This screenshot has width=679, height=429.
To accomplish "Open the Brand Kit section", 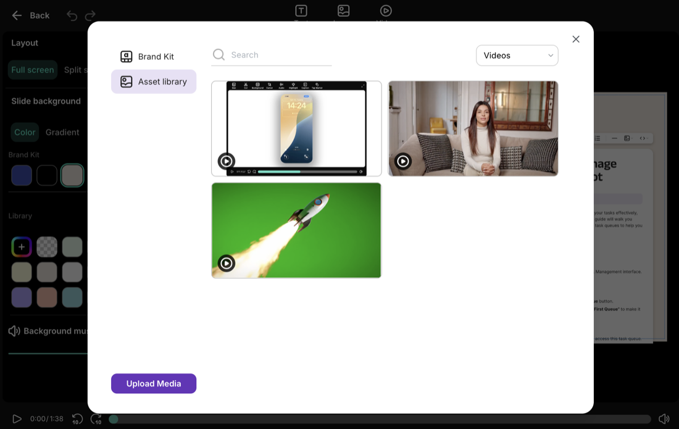I will pos(154,57).
